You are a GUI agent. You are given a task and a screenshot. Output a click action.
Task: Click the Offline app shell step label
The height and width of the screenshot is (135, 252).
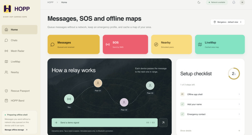pyautogui.click(x=195, y=94)
